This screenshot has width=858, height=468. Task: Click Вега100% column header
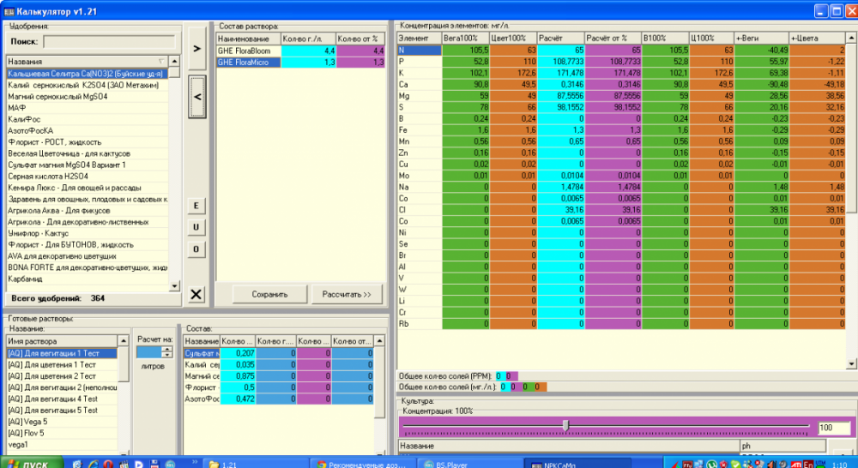[465, 39]
